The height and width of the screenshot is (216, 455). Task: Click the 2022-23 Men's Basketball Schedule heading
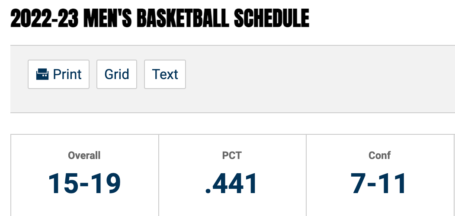pos(160,19)
